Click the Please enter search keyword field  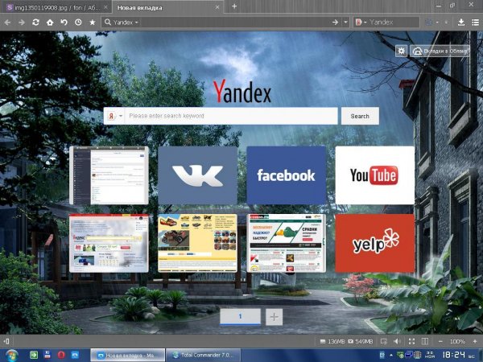[231, 116]
